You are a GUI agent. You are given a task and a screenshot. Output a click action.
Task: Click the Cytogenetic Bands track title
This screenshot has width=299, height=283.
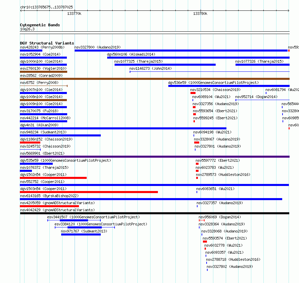[40, 25]
